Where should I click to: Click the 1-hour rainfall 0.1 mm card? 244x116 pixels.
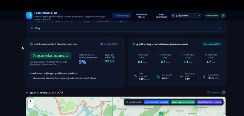pos(142,59)
